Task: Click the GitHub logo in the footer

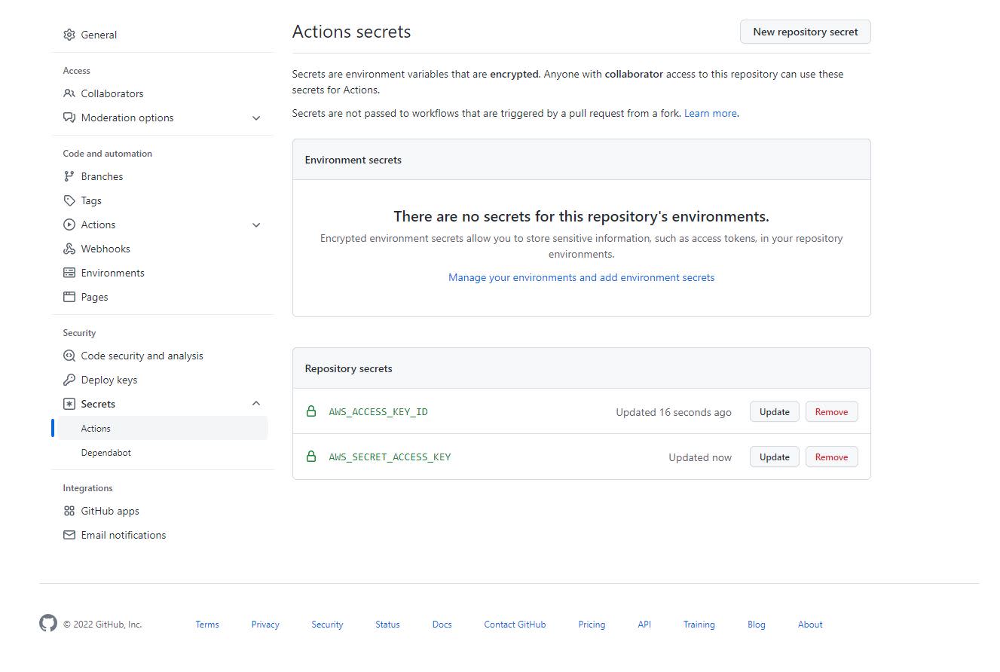Action: tap(47, 623)
